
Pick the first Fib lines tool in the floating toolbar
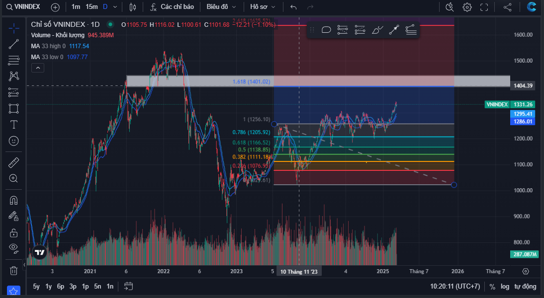click(343, 30)
